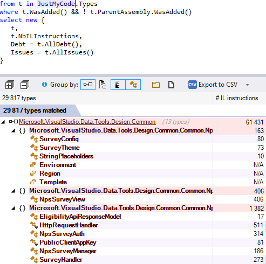Select the NpsSurveyView type
Viewport: 266px width, 264px height.
tap(62, 199)
